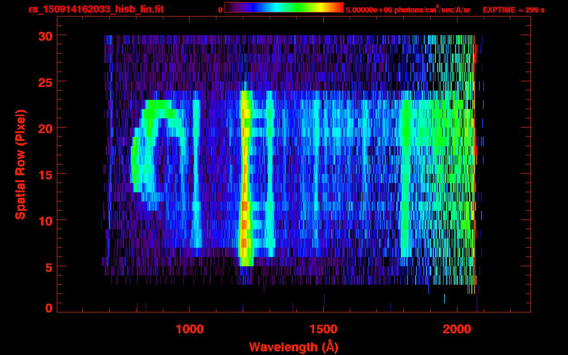
Task: Click the 1500 wavelength tick label
Action: point(323,329)
